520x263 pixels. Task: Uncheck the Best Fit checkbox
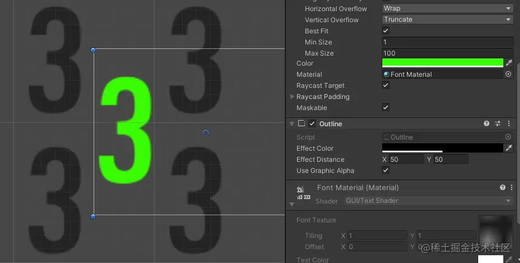(x=385, y=31)
